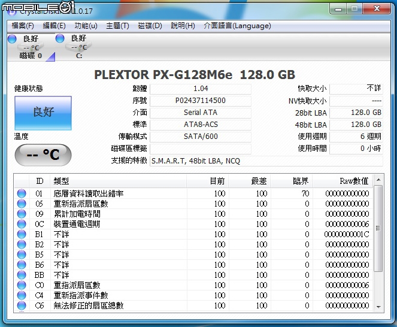Close the CrystalDiskInfo window
This screenshot has height=327, width=397.
(377, 9)
